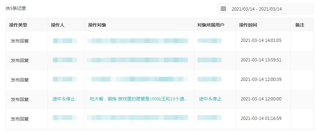Open blurred operator link in 14:01:05 row
Screen dimensions: 316x133
(x=65, y=41)
